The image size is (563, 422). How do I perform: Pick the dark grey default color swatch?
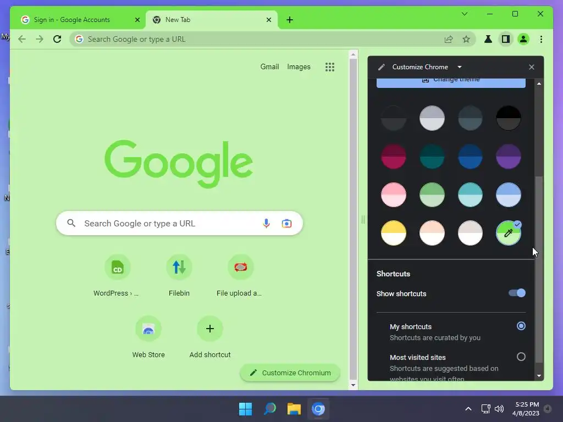tap(394, 118)
